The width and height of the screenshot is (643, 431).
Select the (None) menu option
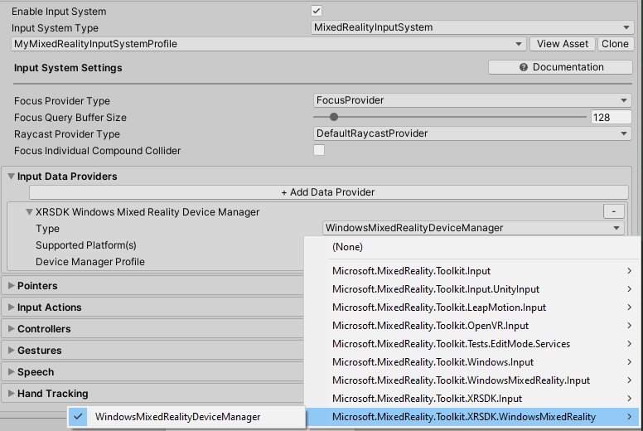click(x=348, y=247)
